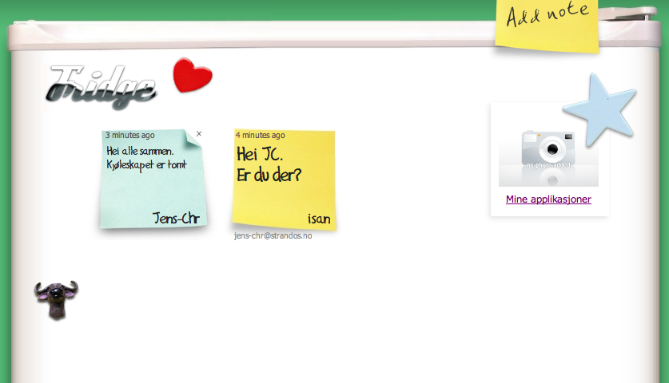Click 'Kjøleskapet er tomt' line on blue note
Viewport: 669px width, 383px height.
[145, 165]
